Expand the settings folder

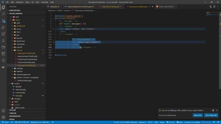pos(20,68)
